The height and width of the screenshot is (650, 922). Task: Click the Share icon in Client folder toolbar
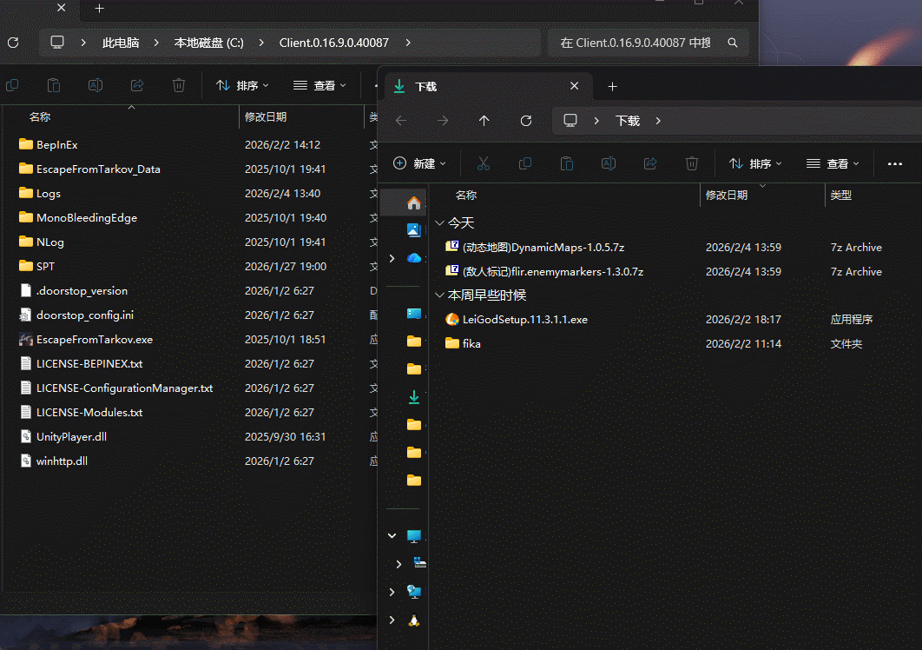(x=137, y=85)
